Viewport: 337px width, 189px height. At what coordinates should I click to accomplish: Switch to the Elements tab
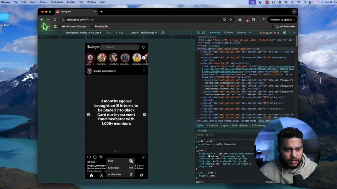215,33
